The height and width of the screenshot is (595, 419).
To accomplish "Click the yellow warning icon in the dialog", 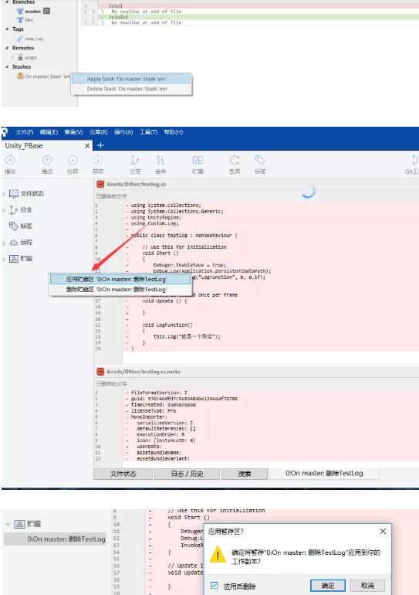I will click(x=218, y=555).
